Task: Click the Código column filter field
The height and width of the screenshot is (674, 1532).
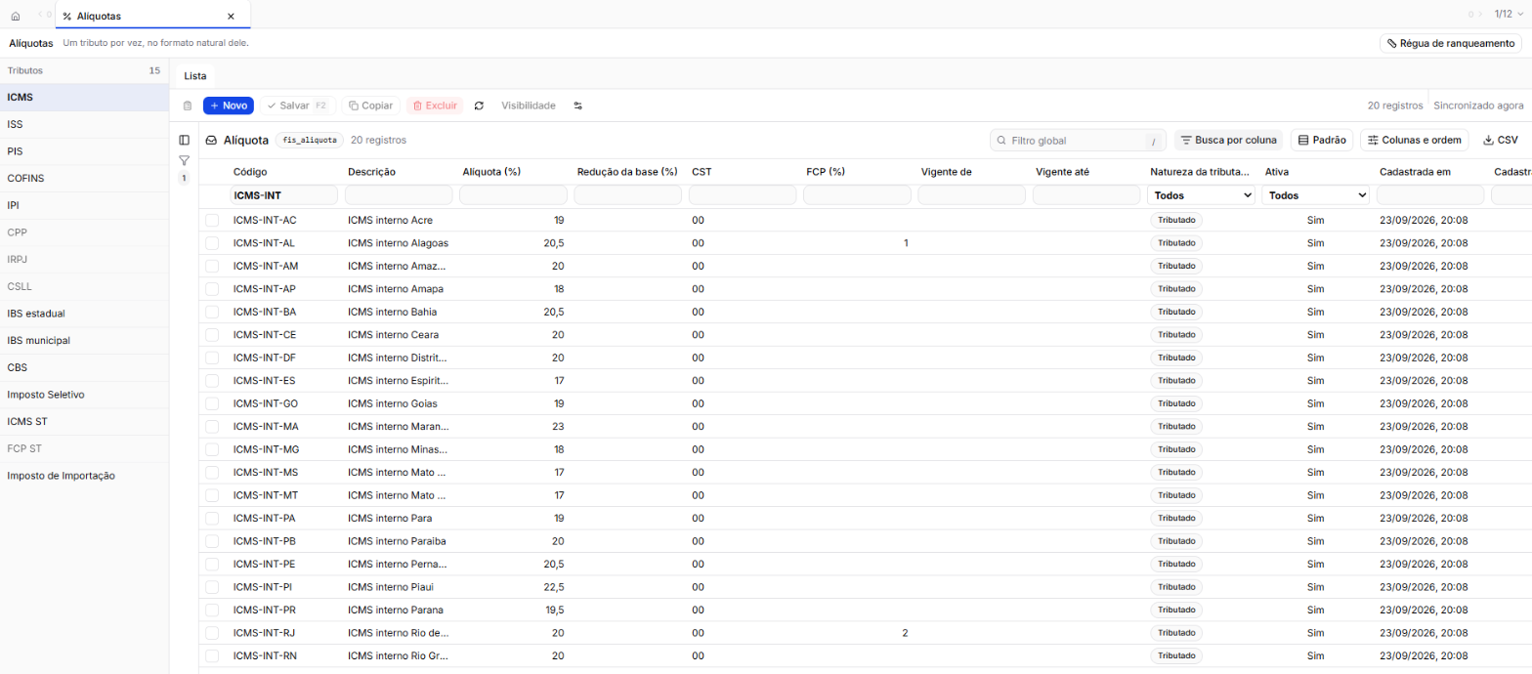Action: coord(283,195)
